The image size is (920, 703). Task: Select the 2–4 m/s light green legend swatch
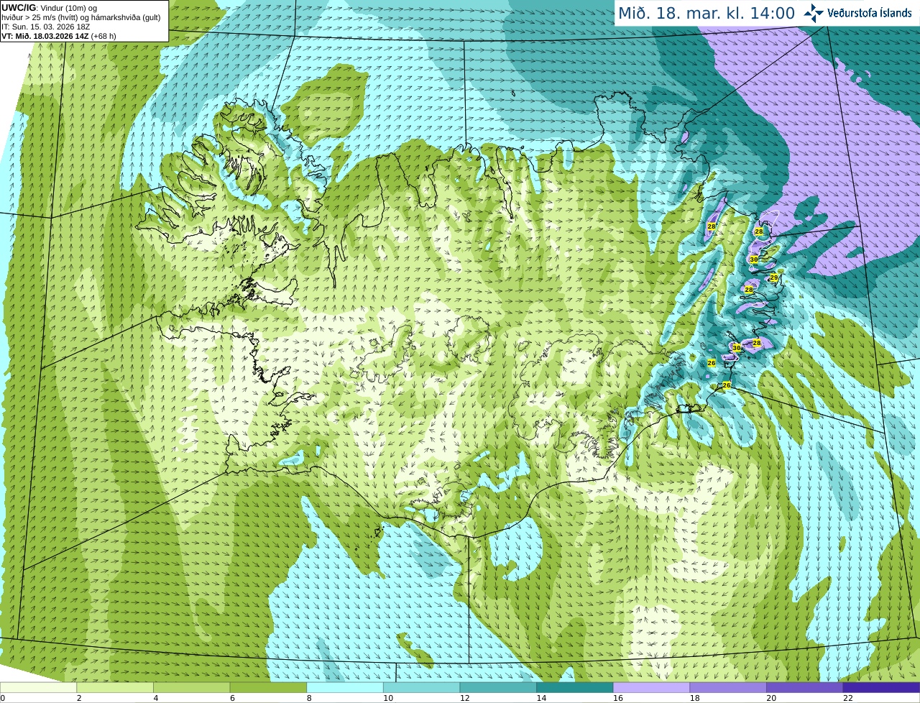click(x=114, y=687)
